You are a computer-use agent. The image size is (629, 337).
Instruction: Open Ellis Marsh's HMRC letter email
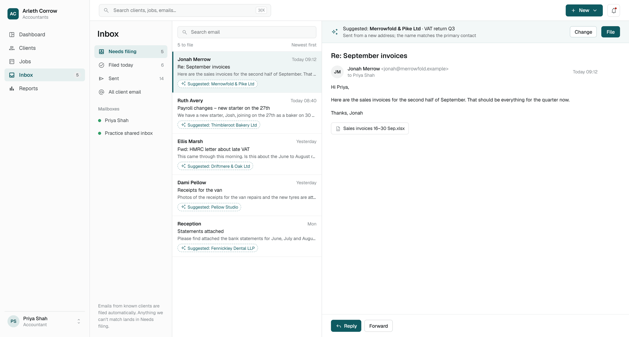click(x=247, y=154)
